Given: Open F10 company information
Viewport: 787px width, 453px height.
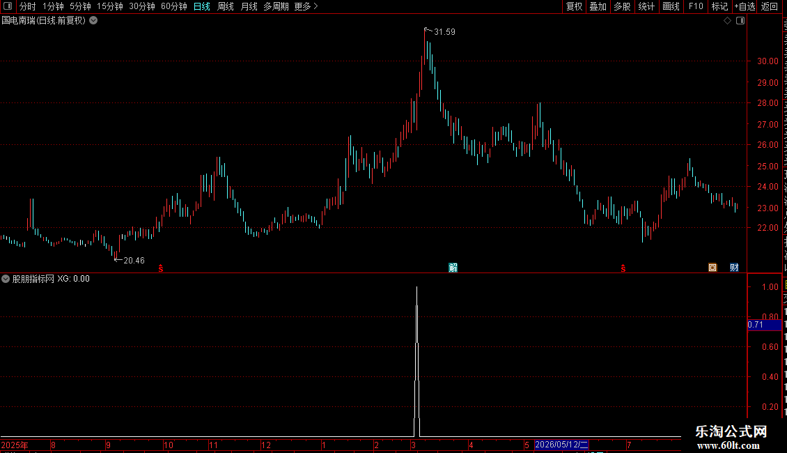Looking at the screenshot, I should pos(696,6).
